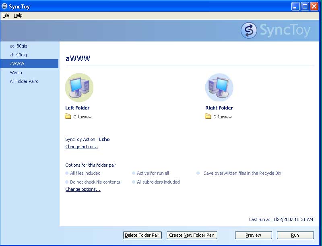
Task: Click 'Do not check file contents' text
Action: (x=95, y=182)
